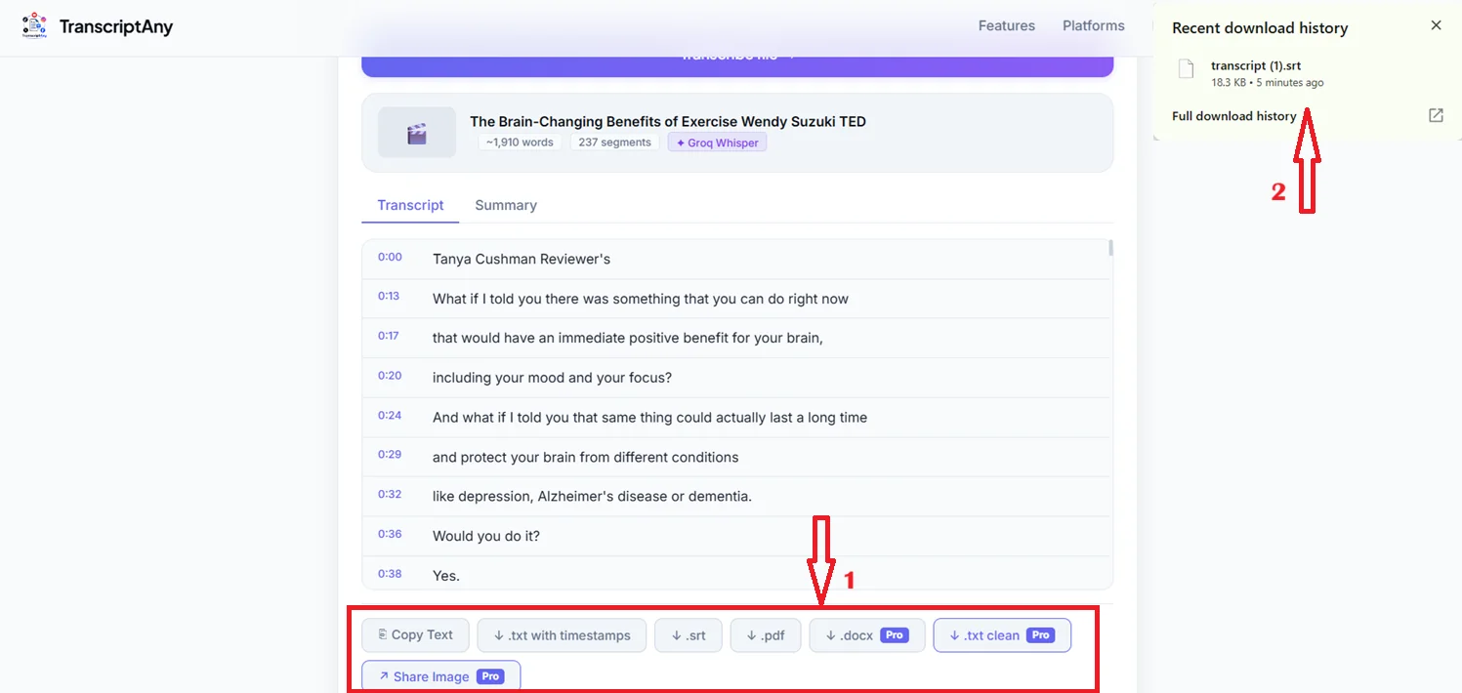This screenshot has width=1462, height=693.
Task: Open Full download history
Action: click(1234, 115)
